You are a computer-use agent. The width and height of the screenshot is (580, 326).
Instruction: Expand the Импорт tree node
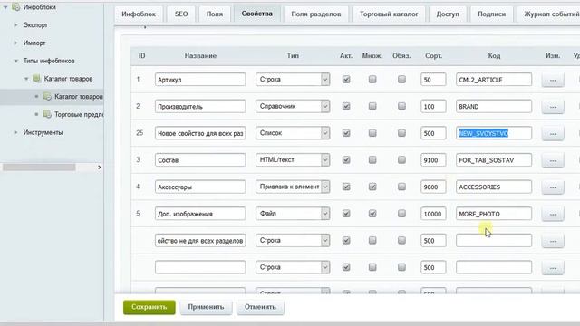coord(15,43)
